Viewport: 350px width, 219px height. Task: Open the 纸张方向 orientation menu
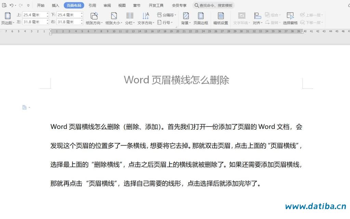(x=94, y=18)
